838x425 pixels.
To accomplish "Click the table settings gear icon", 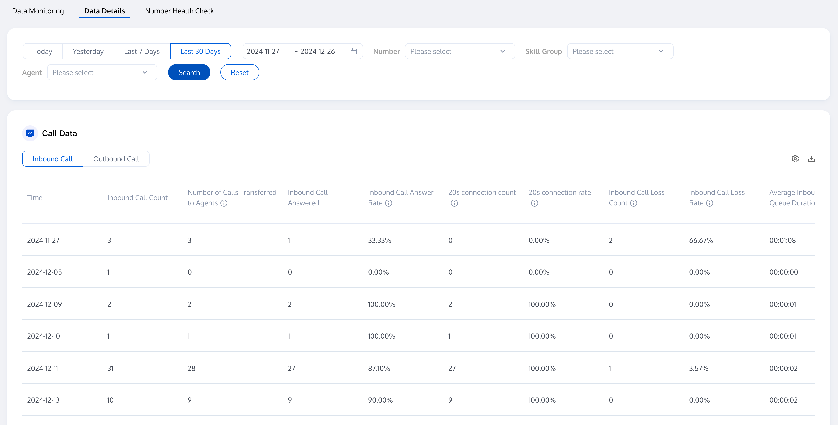I will 795,159.
